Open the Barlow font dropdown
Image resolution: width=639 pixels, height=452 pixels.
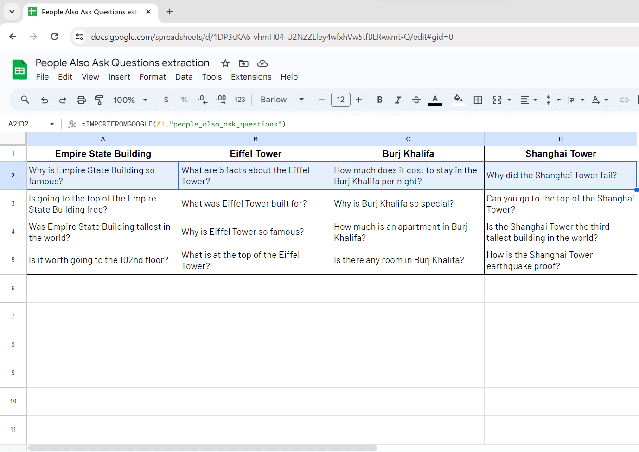click(x=282, y=100)
